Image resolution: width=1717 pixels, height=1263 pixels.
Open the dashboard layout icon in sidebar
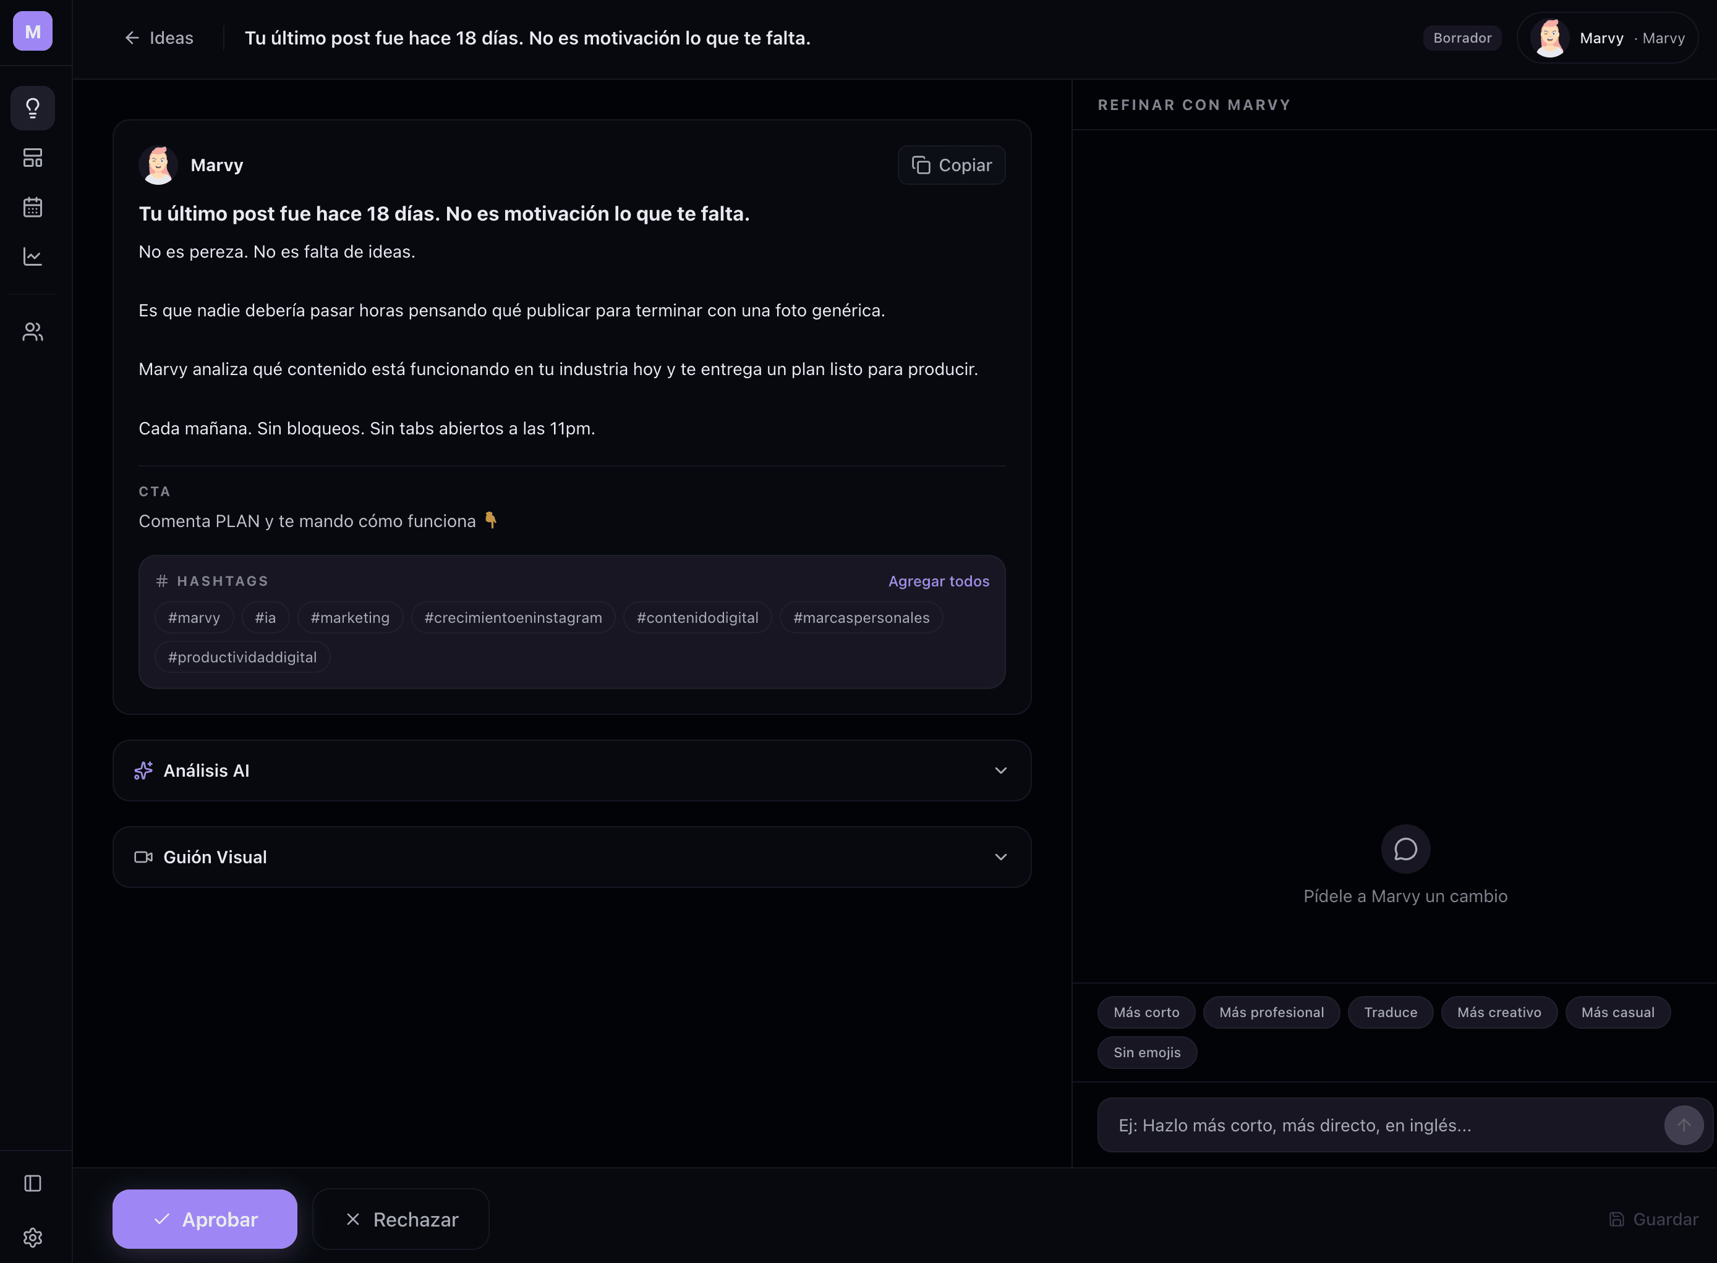pos(32,158)
